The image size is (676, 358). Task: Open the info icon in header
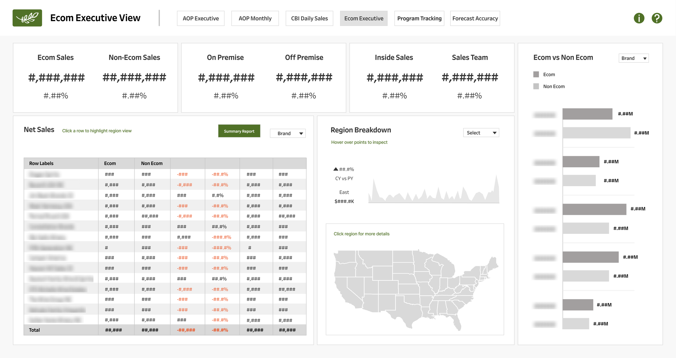(x=639, y=18)
